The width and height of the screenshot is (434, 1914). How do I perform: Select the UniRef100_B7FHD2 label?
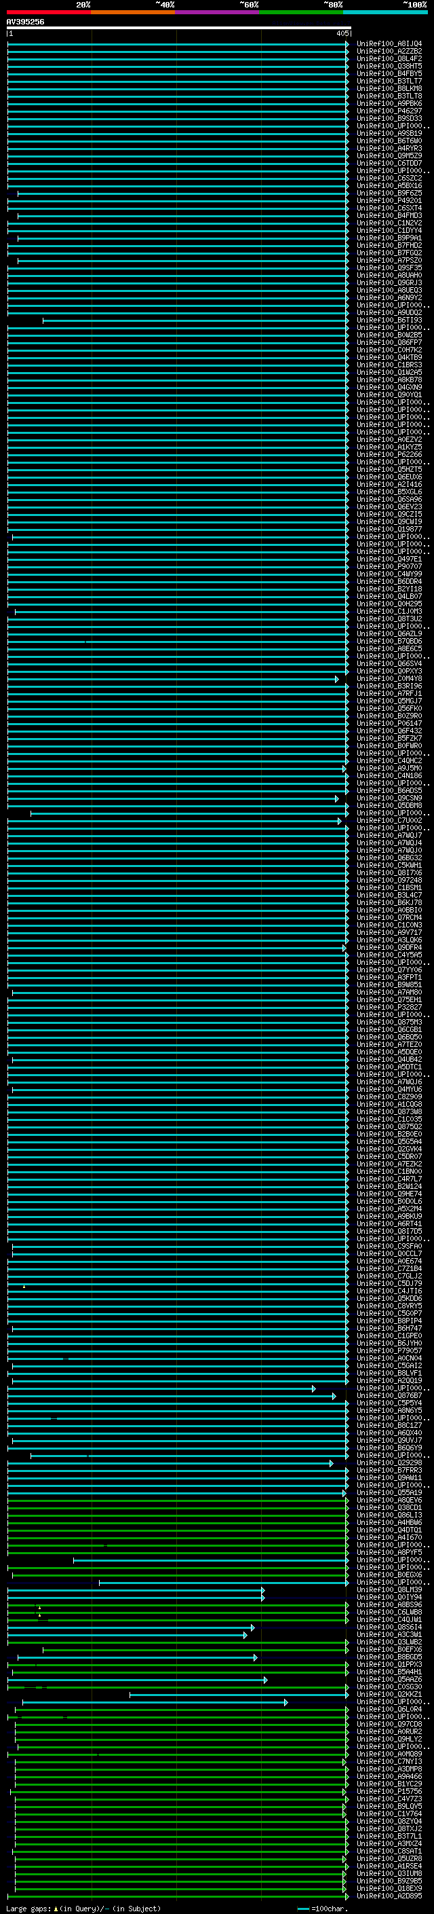389,245
